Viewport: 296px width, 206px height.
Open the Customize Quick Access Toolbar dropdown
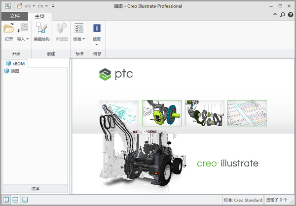click(53, 6)
